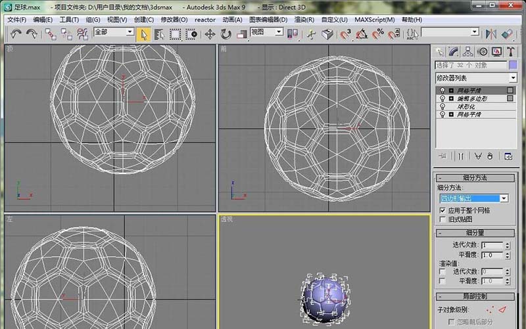Screen dimensions: 526x329
Task: Select the Select and Rotate tool
Action: click(x=226, y=34)
